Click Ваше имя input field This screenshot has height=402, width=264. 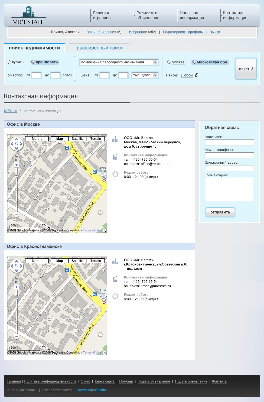click(229, 142)
